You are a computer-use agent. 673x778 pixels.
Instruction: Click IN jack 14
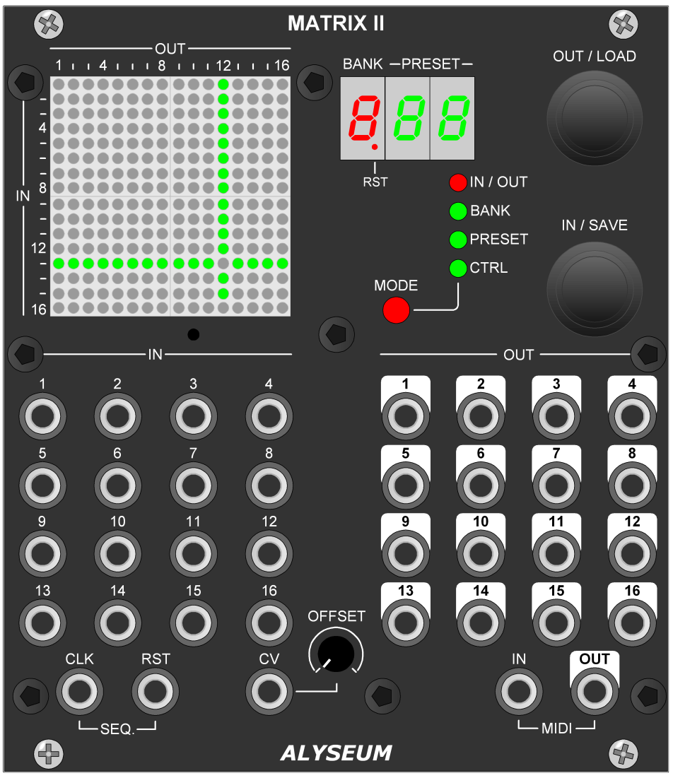117,623
